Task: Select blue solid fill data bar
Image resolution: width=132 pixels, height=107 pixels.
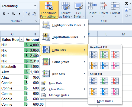Action: pyautogui.click(x=93, y=81)
